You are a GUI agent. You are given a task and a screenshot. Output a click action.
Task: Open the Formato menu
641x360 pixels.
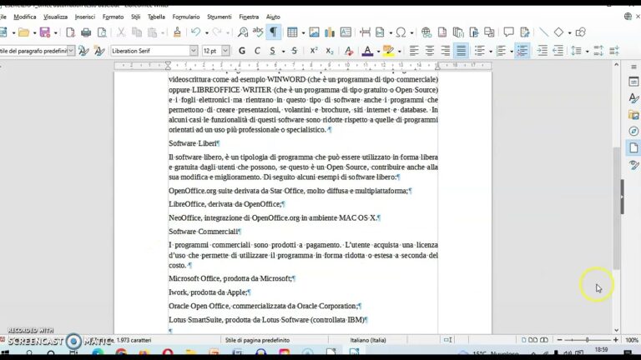(113, 17)
